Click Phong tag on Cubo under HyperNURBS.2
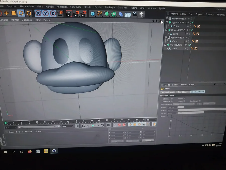226x170 pixels. 194,34
